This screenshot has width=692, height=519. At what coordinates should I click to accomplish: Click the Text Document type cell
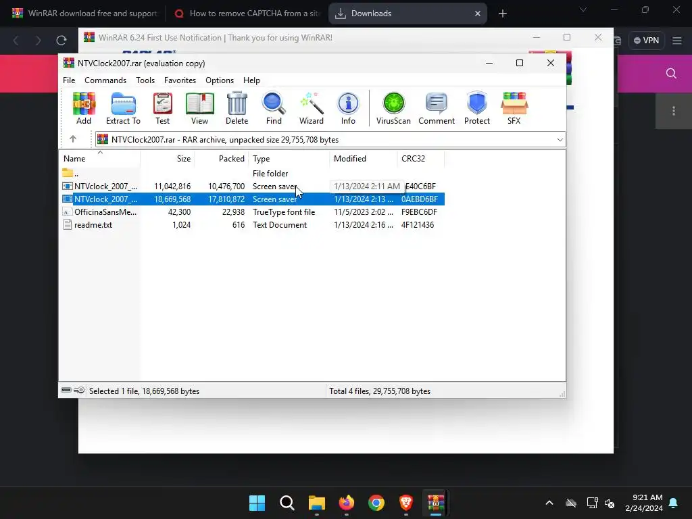[279, 224]
